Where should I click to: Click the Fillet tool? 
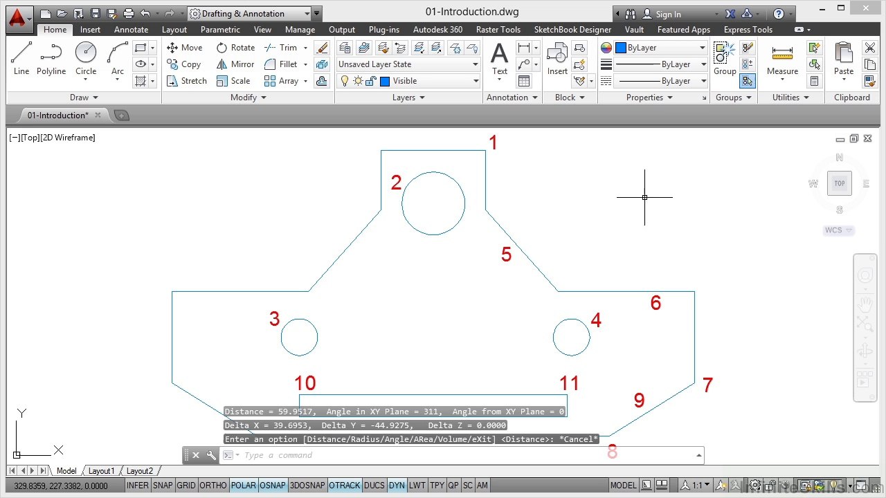pyautogui.click(x=281, y=64)
